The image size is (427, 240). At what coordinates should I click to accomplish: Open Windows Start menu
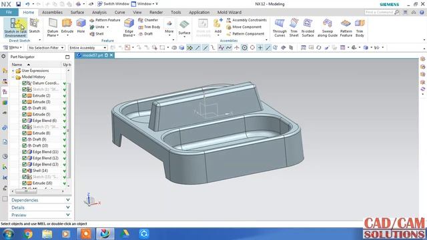8,234
